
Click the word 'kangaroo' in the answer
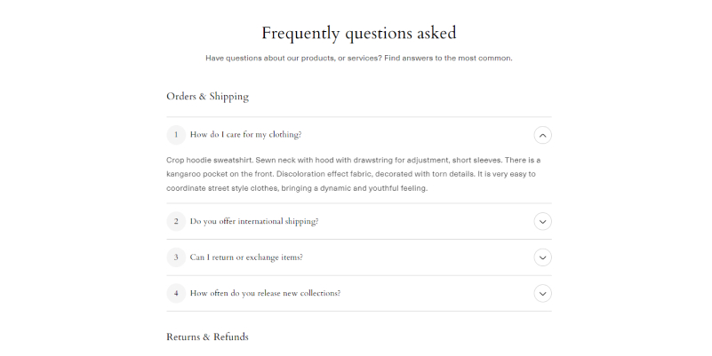point(185,174)
